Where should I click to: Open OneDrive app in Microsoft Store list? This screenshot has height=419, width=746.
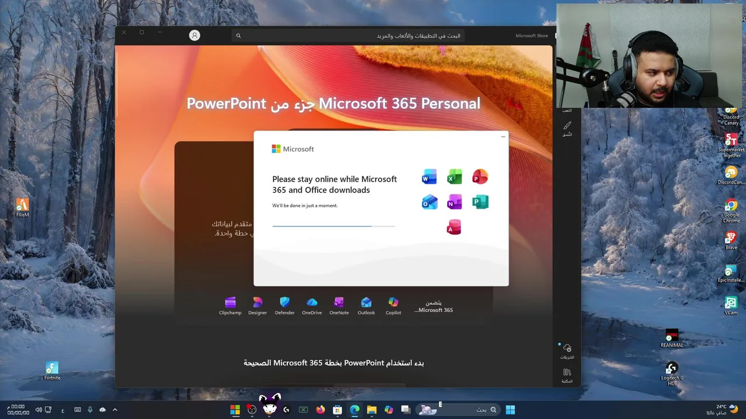click(312, 306)
